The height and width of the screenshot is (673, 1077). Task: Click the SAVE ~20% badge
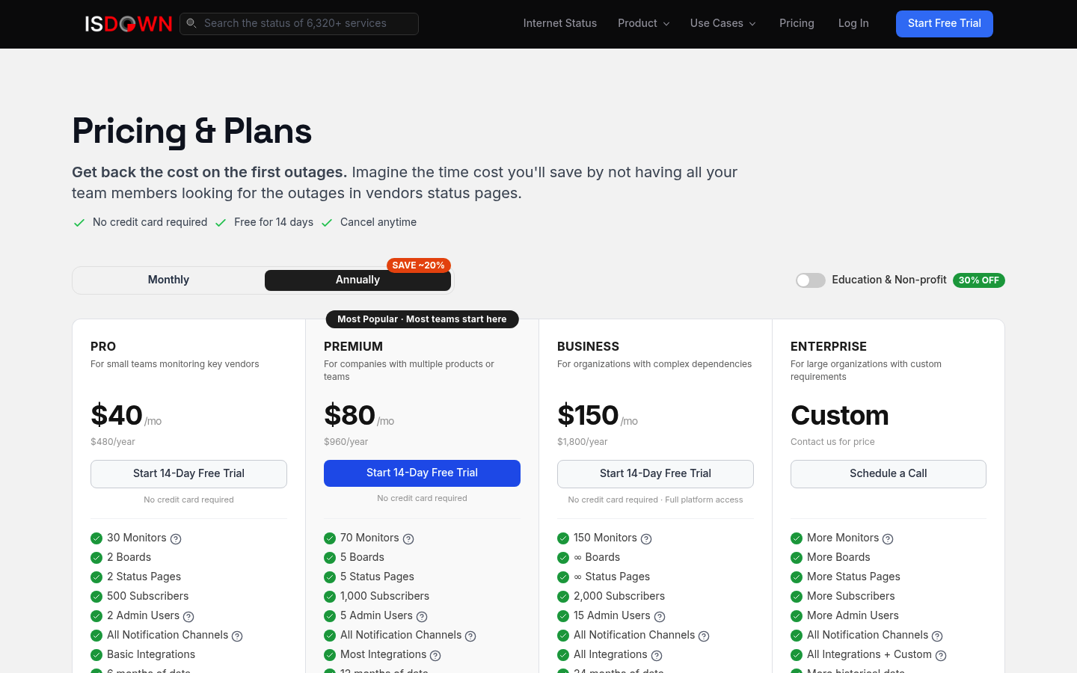point(419,265)
